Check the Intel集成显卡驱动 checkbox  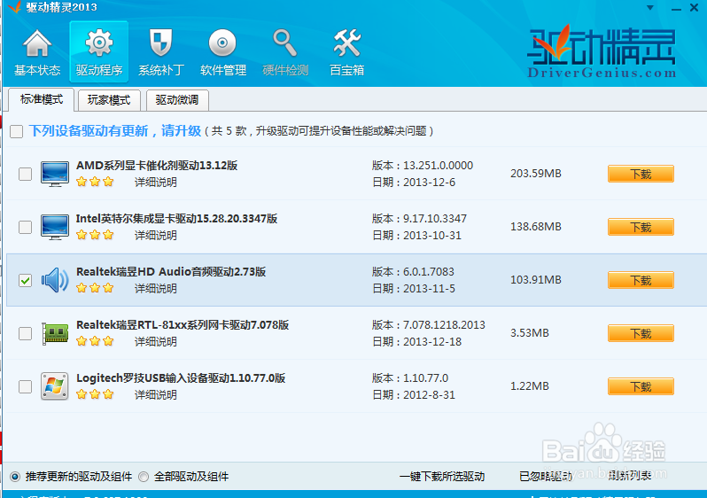pos(25,227)
